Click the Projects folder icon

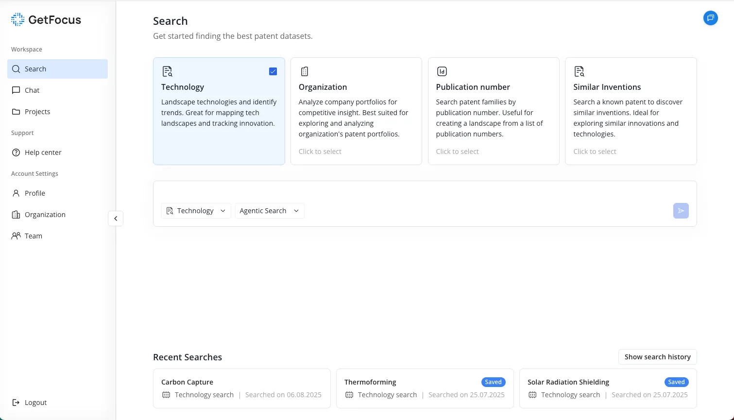click(16, 112)
